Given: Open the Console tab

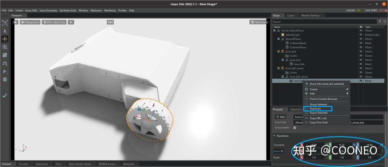Looking at the screenshot, I should tap(23, 164).
